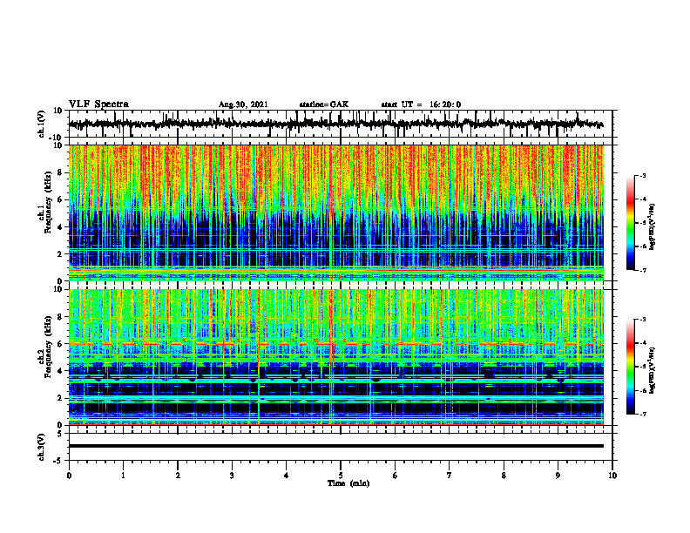
Task: Click the thick black ch.3 voltage line
Action: (x=335, y=446)
